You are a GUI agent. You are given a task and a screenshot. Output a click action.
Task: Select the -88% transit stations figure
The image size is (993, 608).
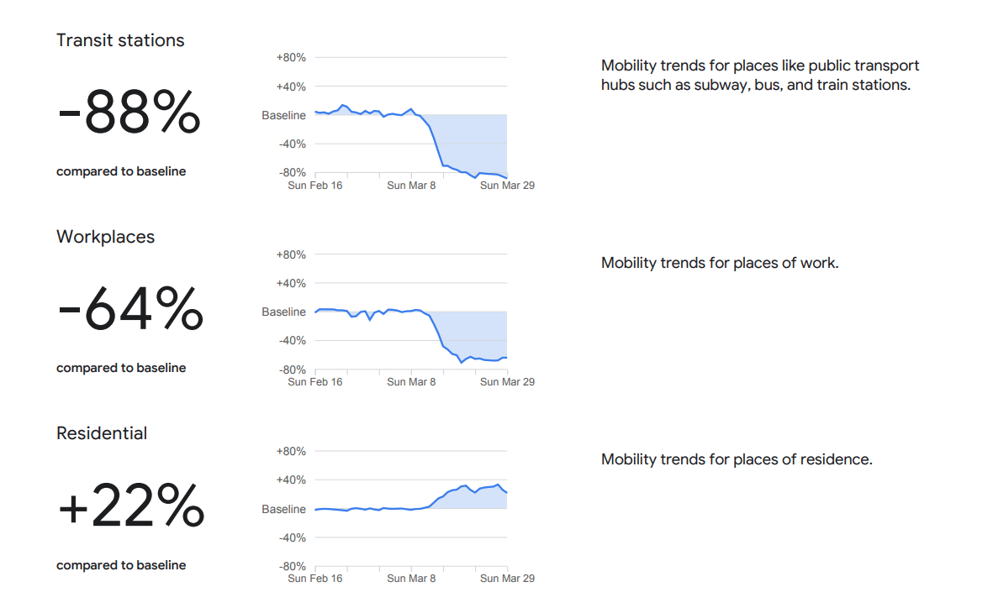(x=129, y=112)
